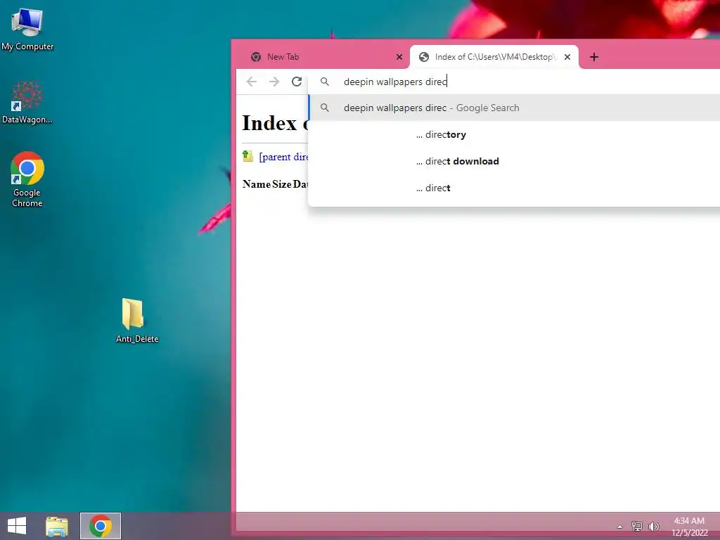Open the network status tray icon
Viewport: 720px width, 540px height.
(637, 526)
